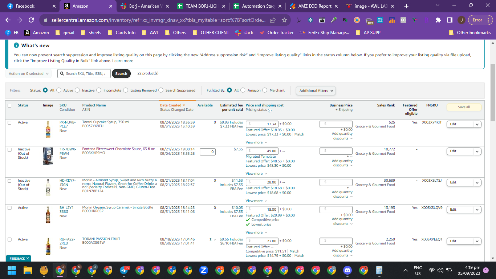Select the TORANI PASSION FRUIT row checkbox

pyautogui.click(x=9, y=240)
